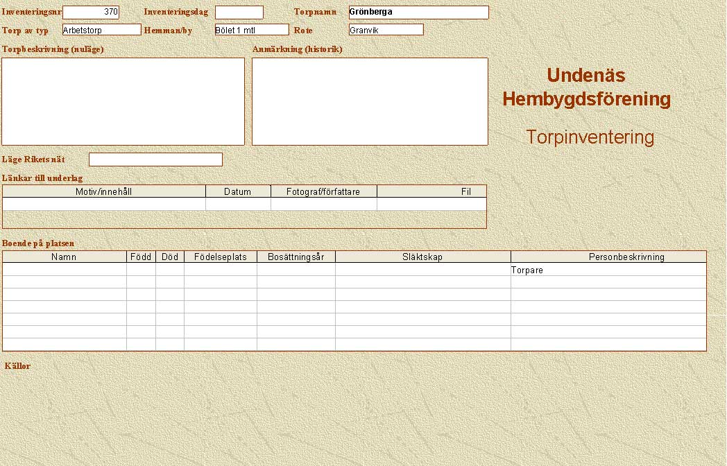This screenshot has height=466, width=727.
Task: Click the empty Inventeringsdag field
Action: click(239, 12)
